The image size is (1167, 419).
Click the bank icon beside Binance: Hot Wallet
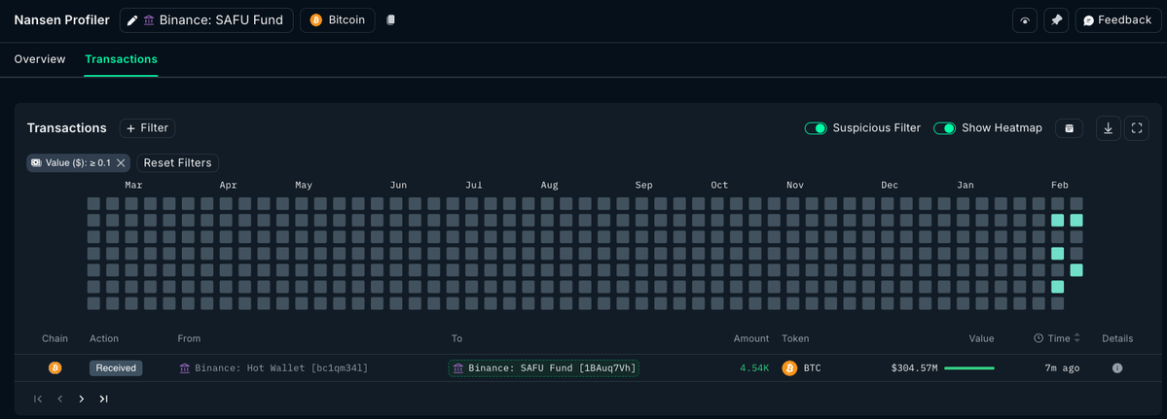(185, 367)
